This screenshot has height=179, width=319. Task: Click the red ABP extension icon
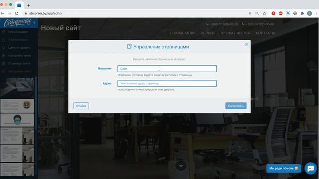click(280, 13)
